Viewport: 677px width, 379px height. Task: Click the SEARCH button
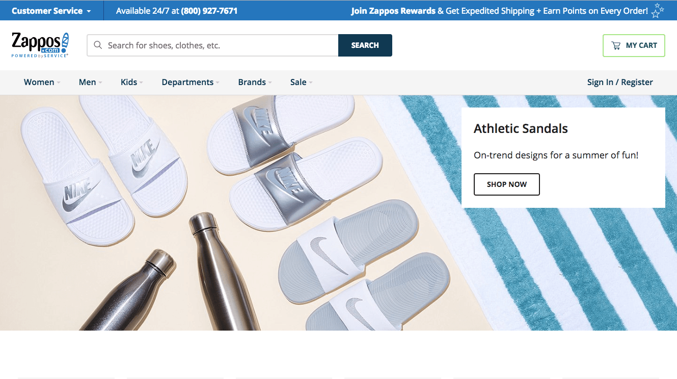click(x=365, y=45)
